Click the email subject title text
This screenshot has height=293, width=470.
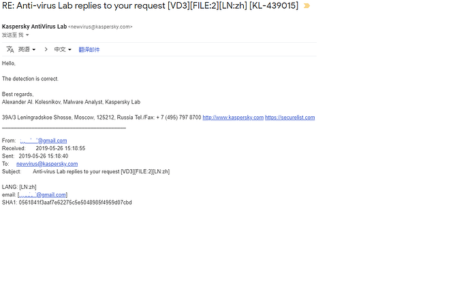click(150, 6)
